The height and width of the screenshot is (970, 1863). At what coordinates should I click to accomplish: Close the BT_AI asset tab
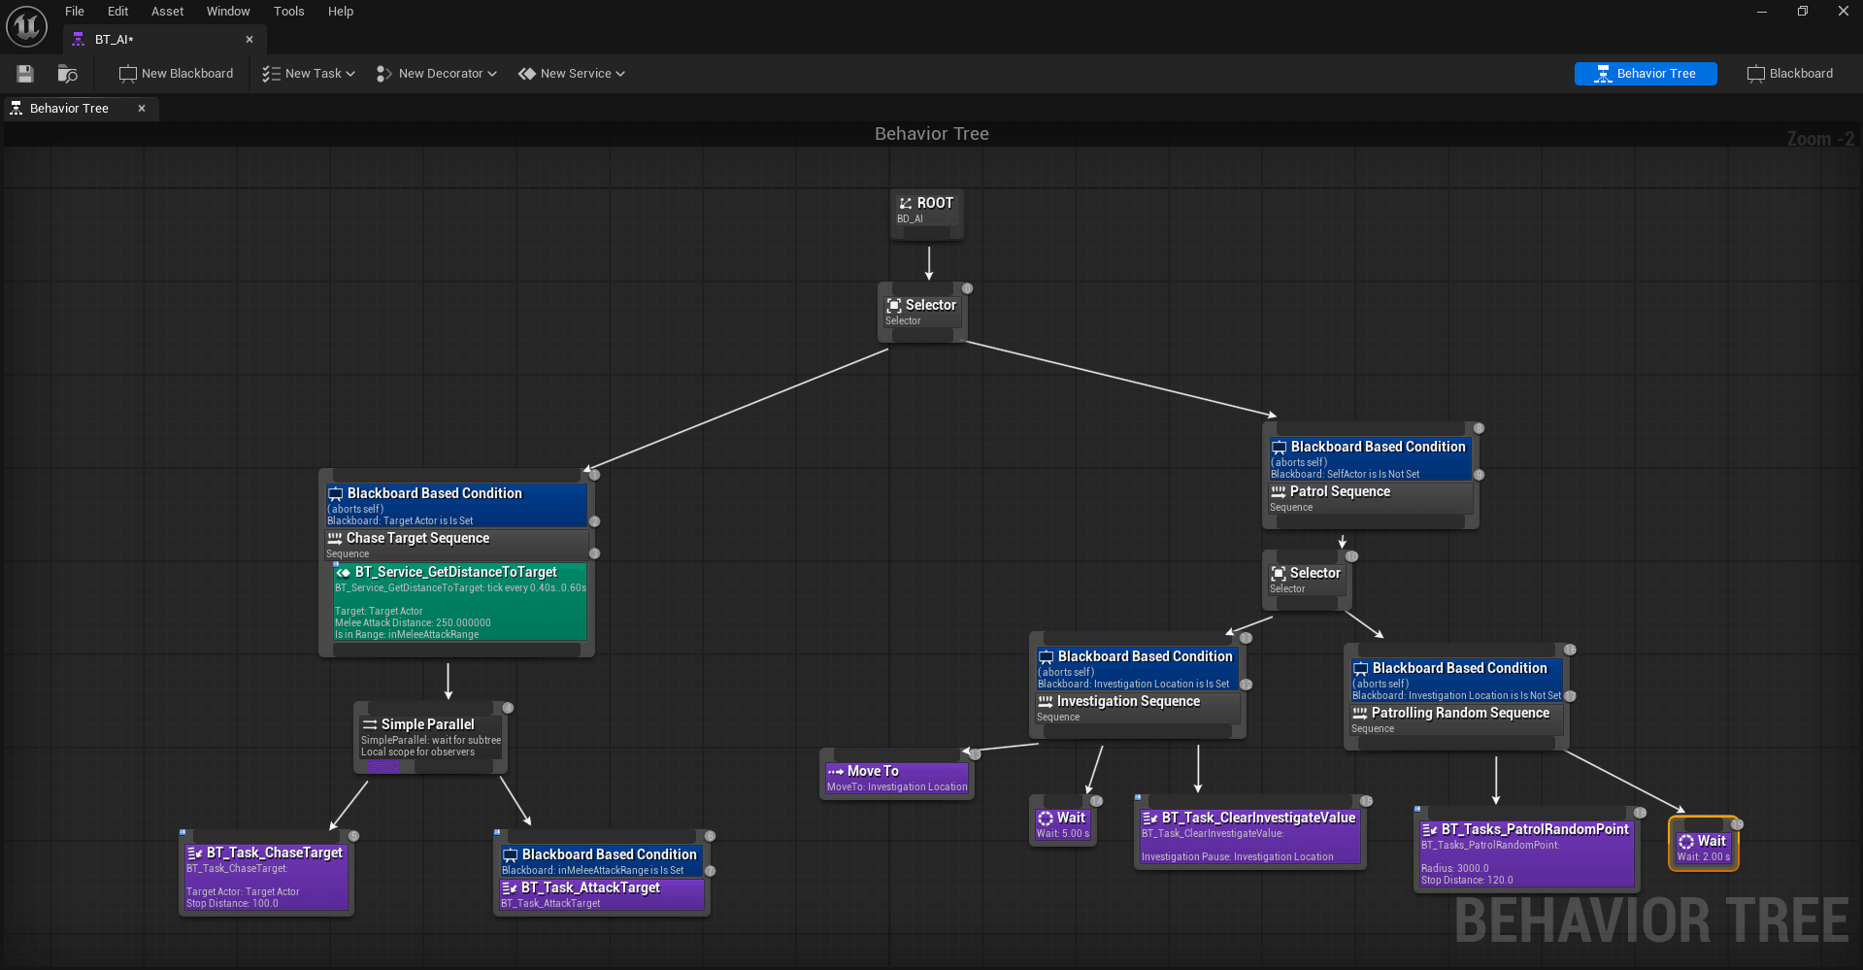coord(250,40)
